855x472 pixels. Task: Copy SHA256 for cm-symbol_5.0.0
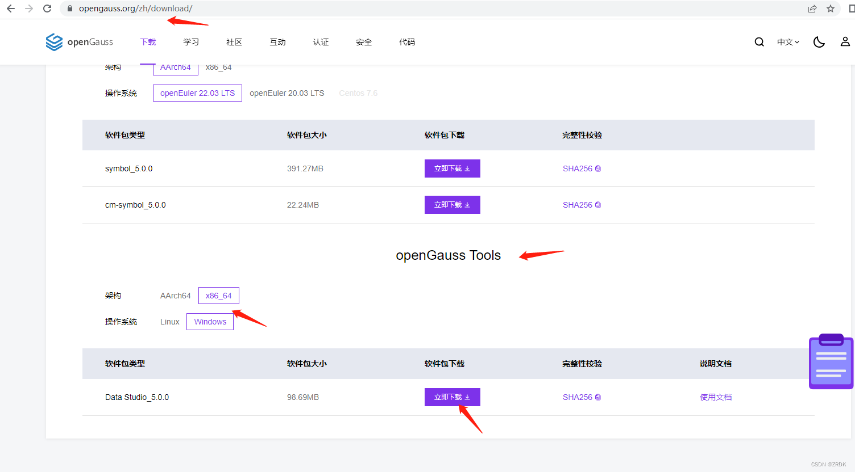(x=582, y=205)
